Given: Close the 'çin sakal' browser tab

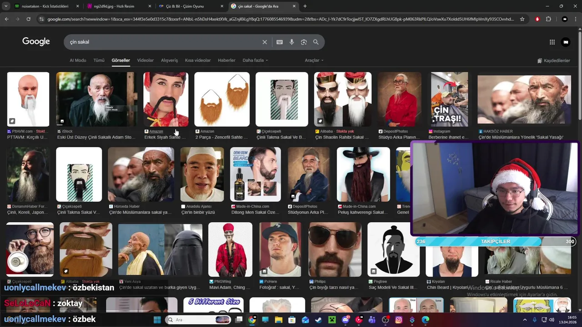Looking at the screenshot, I should (294, 6).
